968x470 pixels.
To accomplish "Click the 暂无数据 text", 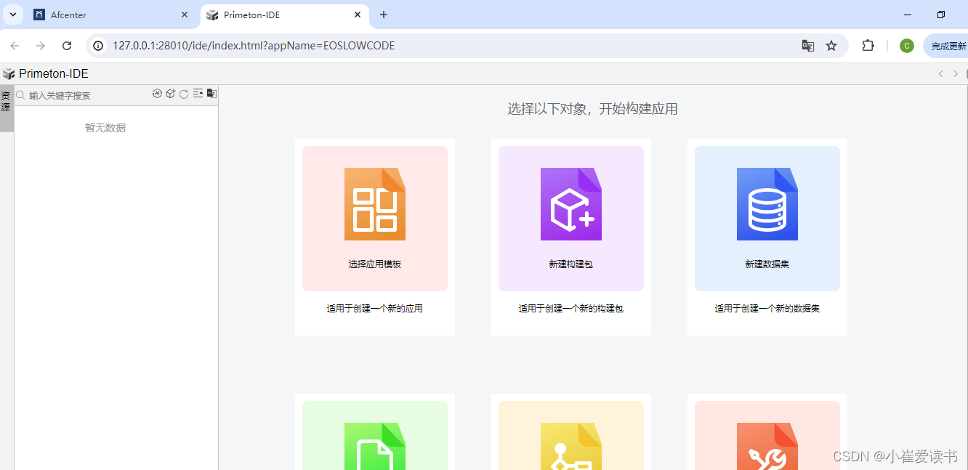I will pos(105,128).
